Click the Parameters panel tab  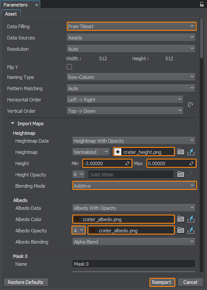pyautogui.click(x=16, y=5)
